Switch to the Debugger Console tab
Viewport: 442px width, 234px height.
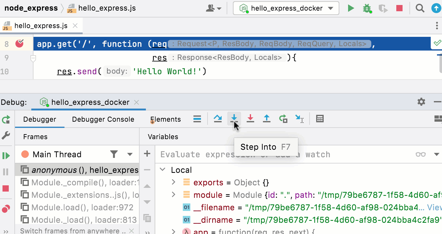(x=103, y=119)
